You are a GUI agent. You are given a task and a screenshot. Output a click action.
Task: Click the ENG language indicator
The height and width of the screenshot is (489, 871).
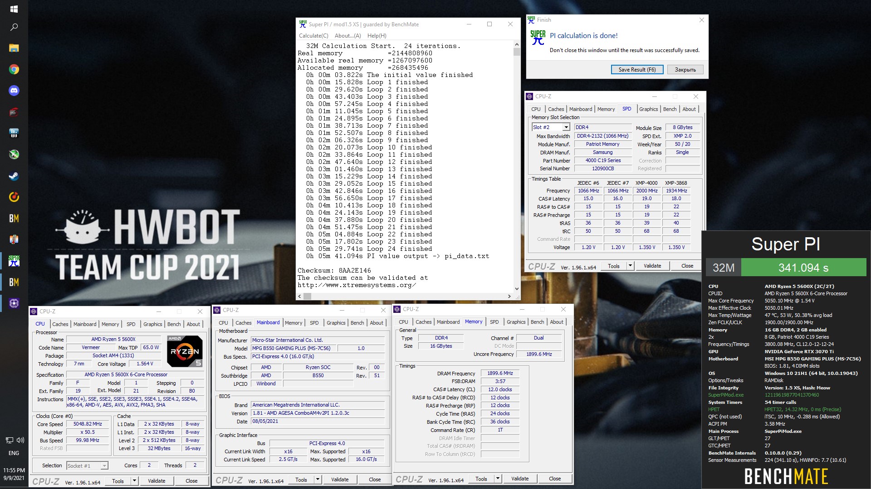tap(14, 453)
